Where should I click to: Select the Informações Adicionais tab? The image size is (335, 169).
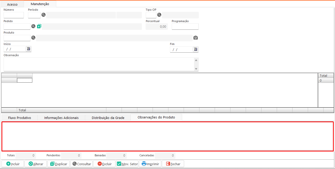point(61,118)
